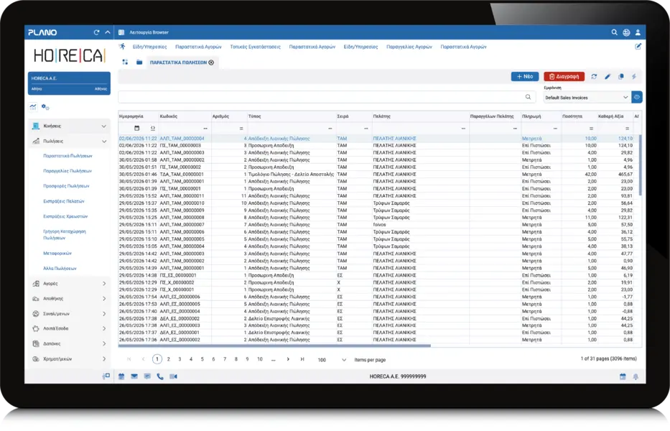This screenshot has width=670, height=431.
Task: Jump to the last page in the pager
Action: coord(302,359)
